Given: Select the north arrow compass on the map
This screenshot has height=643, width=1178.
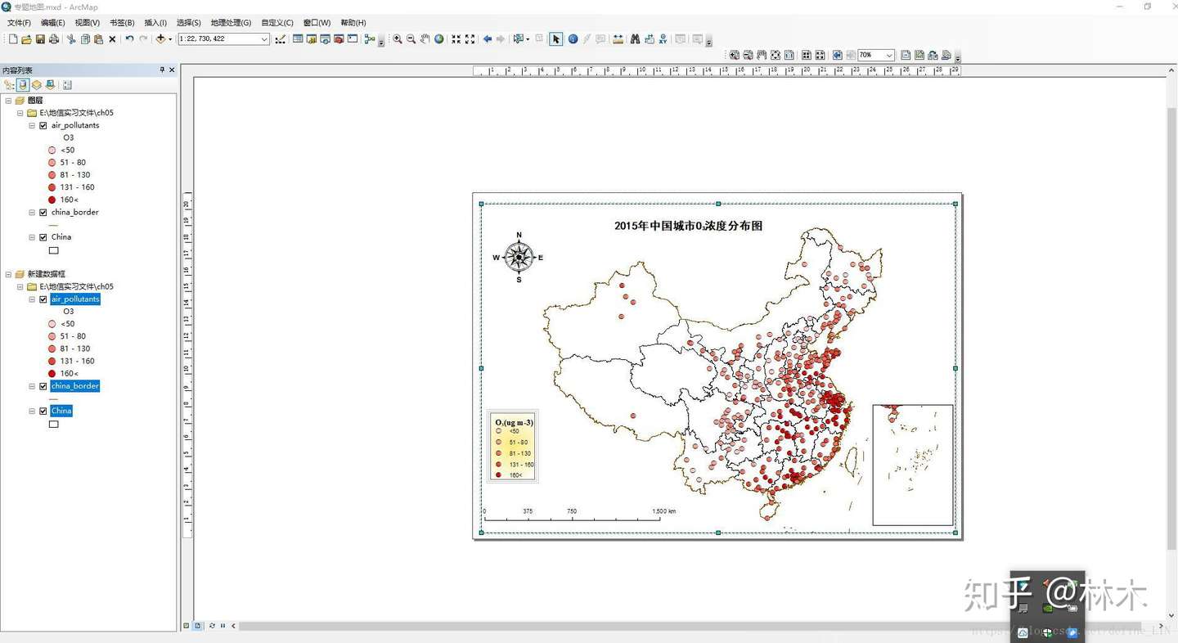Looking at the screenshot, I should coord(519,258).
